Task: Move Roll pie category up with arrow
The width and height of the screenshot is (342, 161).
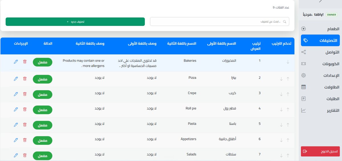Action: [x=288, y=110]
